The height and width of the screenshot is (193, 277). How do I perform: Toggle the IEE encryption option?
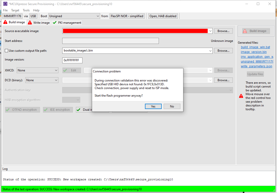(x=58, y=109)
